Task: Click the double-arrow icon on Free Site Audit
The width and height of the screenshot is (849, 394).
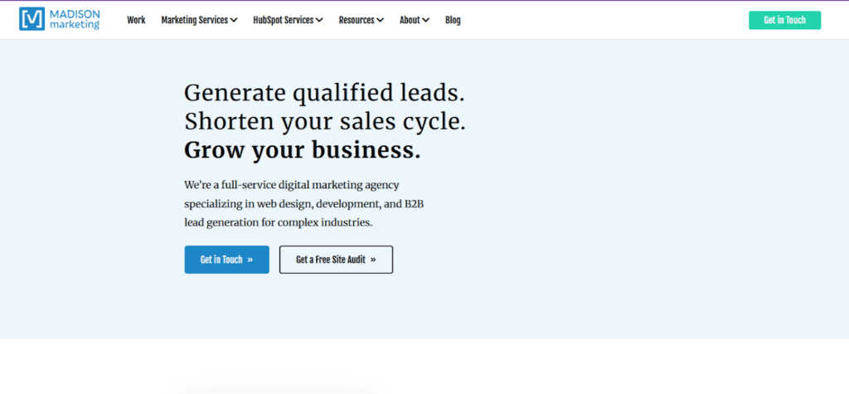Action: [x=373, y=260]
